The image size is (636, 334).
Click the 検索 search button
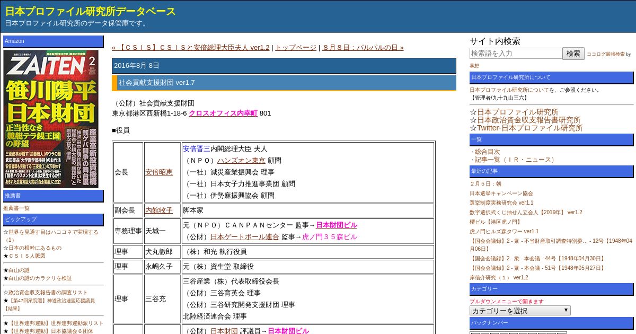click(x=573, y=53)
